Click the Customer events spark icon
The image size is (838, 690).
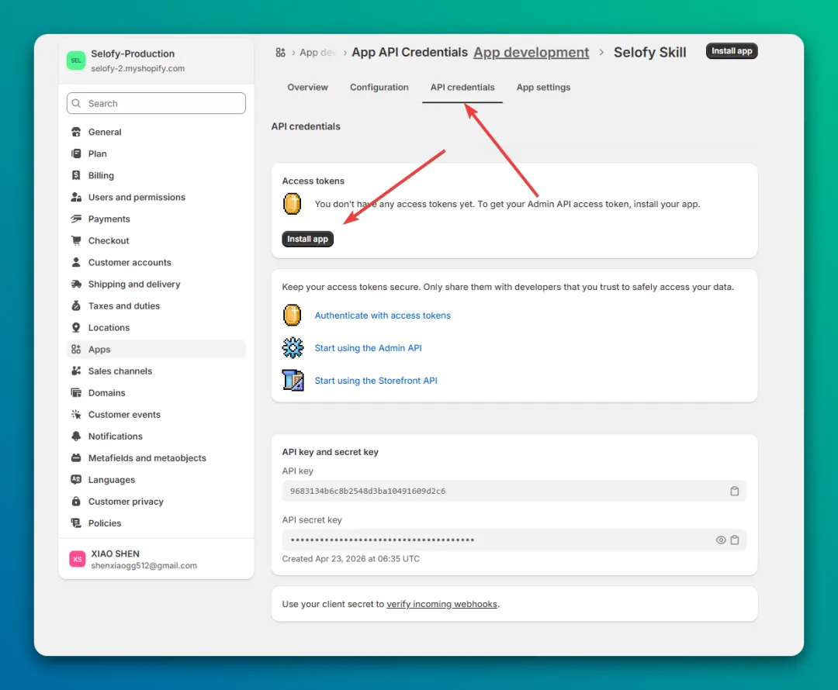76,415
